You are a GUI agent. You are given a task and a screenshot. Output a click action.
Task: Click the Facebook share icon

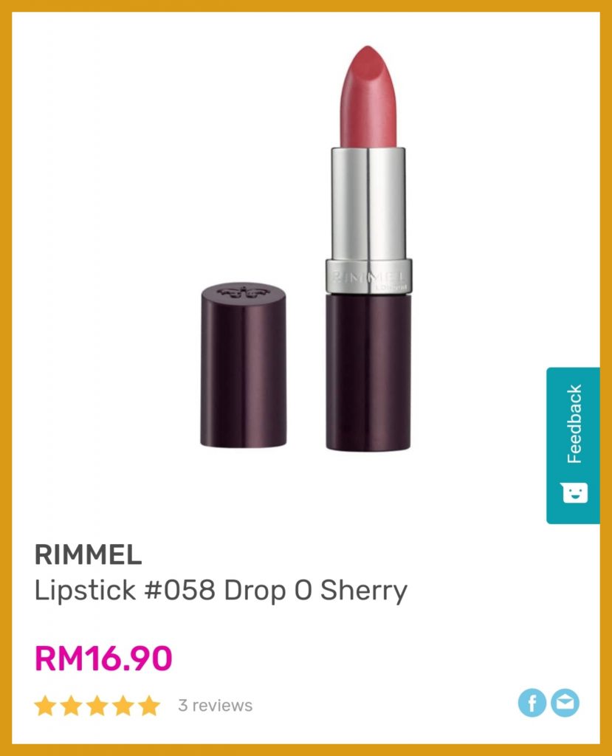pos(532,703)
